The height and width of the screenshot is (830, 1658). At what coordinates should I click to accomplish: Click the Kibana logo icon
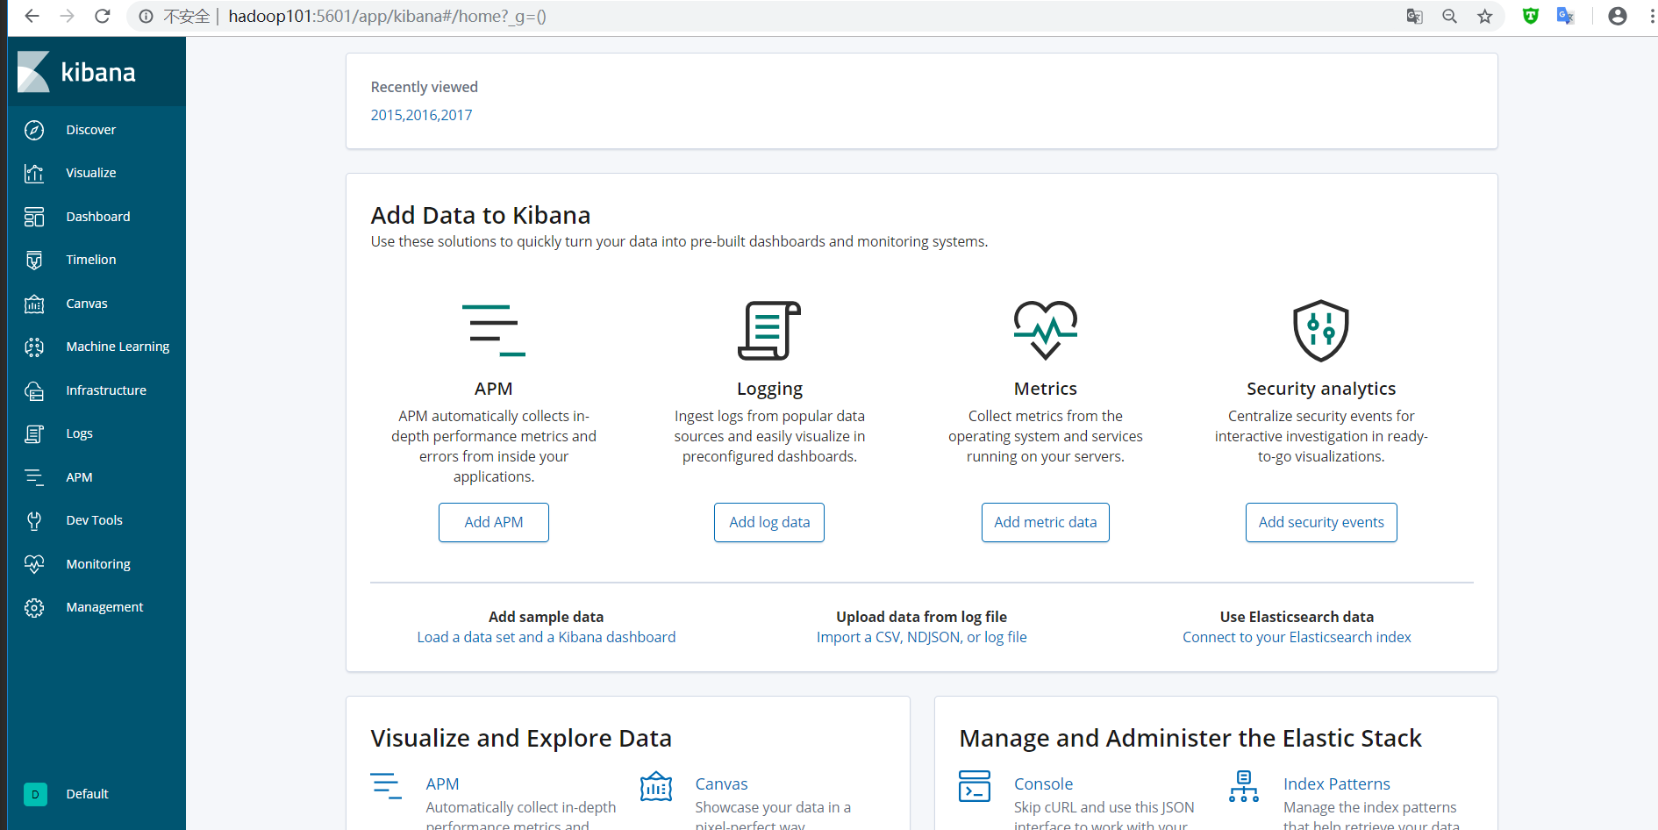pos(33,72)
